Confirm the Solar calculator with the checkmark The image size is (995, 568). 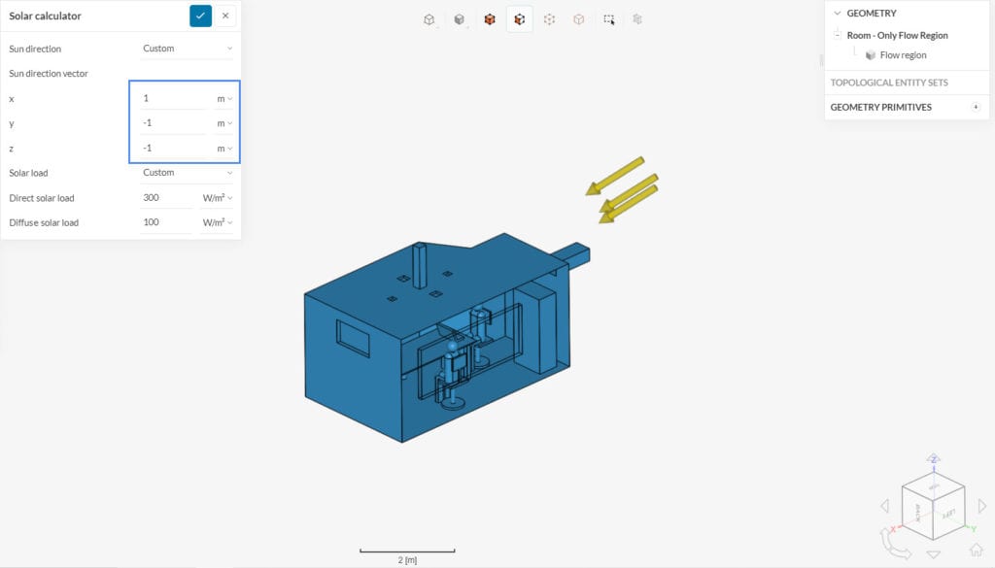[200, 16]
